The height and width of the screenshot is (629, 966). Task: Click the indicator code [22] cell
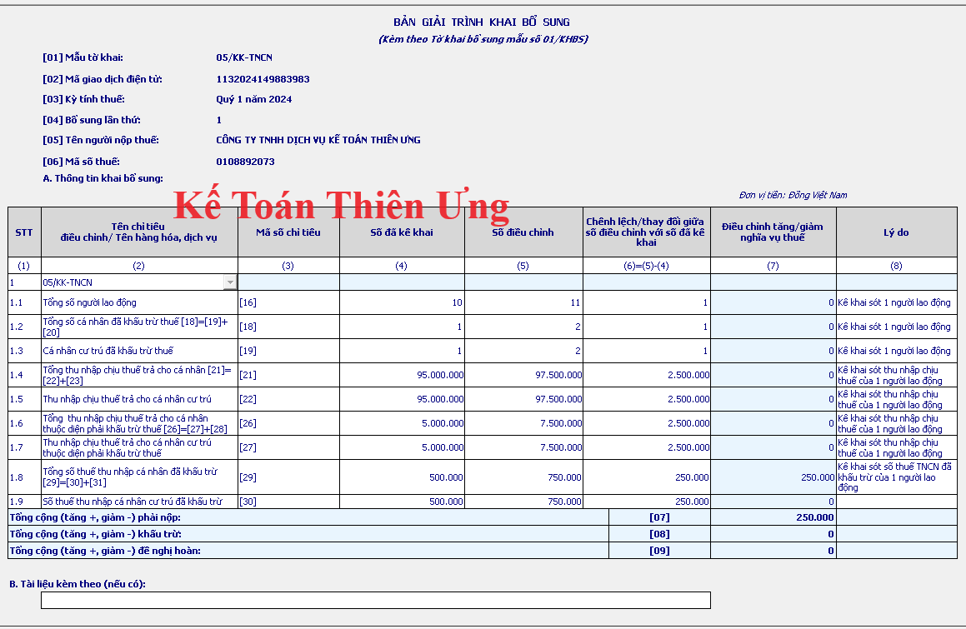tap(288, 398)
